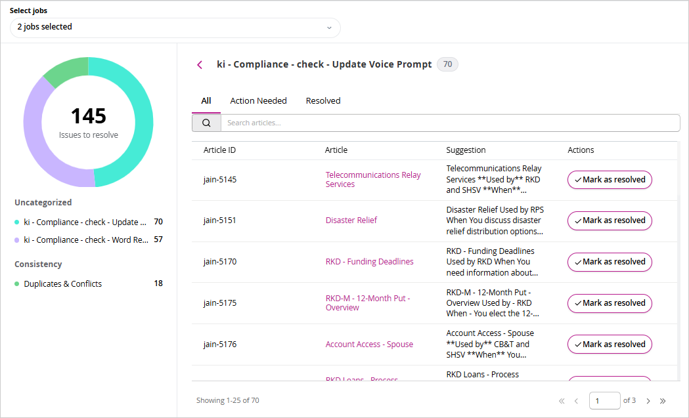The image size is (689, 418).
Task: Click article ID jain-5145
Action: [x=220, y=180]
